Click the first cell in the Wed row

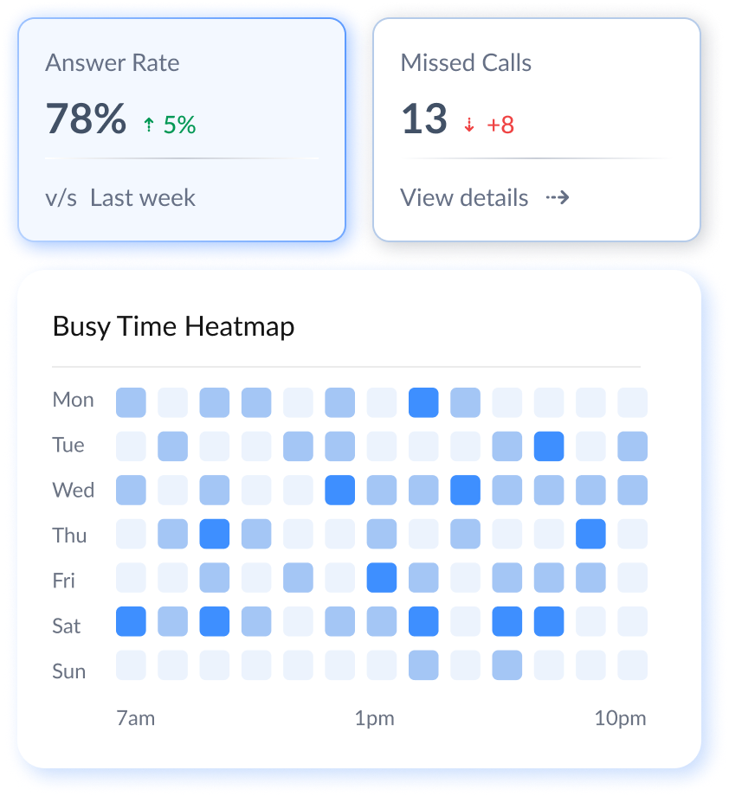pyautogui.click(x=131, y=490)
